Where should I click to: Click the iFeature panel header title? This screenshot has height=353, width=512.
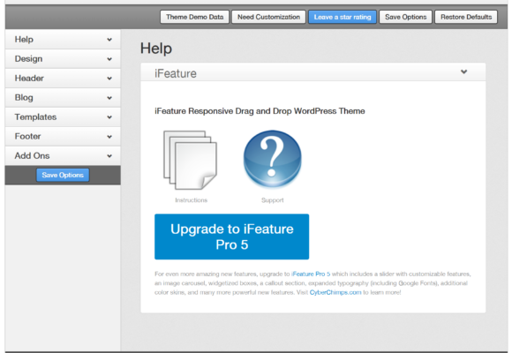pos(176,73)
